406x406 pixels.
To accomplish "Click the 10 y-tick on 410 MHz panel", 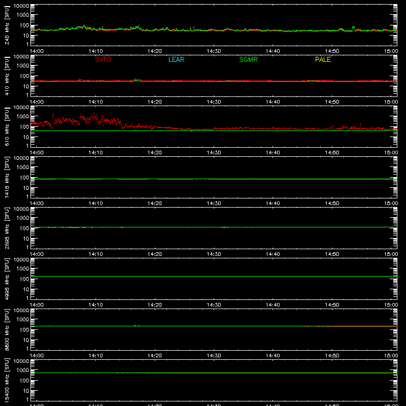I will 26,86.
